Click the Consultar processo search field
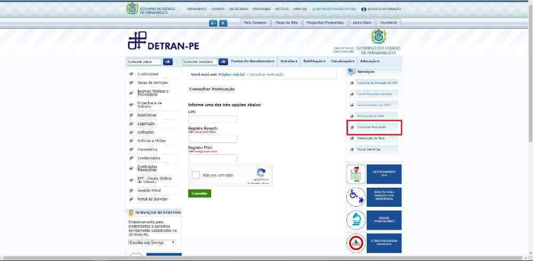Screen dimensions: 533x261 (x=200, y=62)
